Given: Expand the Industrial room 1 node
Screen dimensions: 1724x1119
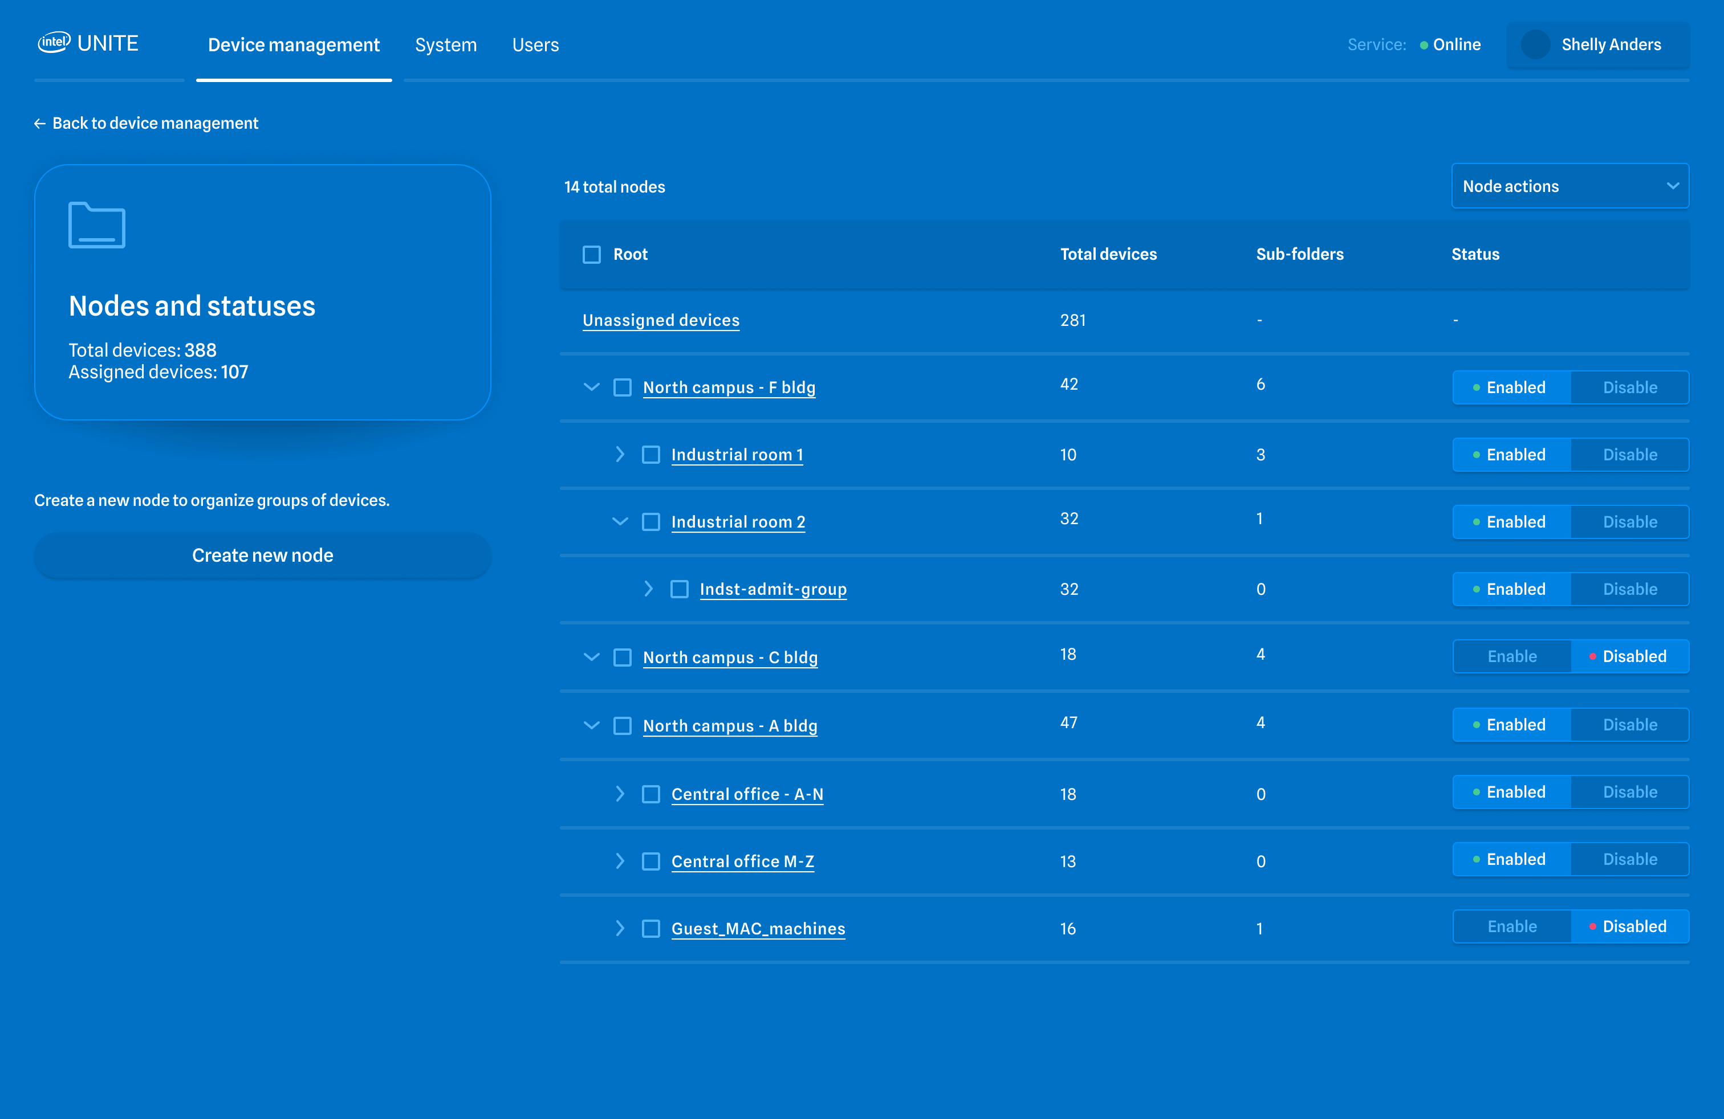Looking at the screenshot, I should point(620,455).
